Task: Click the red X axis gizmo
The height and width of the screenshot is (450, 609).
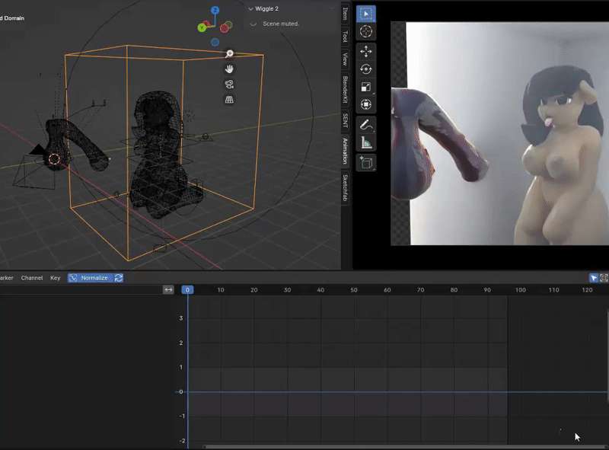Action: click(x=225, y=28)
